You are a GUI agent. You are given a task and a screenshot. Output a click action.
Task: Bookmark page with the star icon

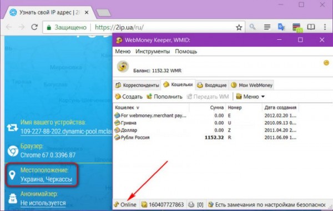(239, 27)
